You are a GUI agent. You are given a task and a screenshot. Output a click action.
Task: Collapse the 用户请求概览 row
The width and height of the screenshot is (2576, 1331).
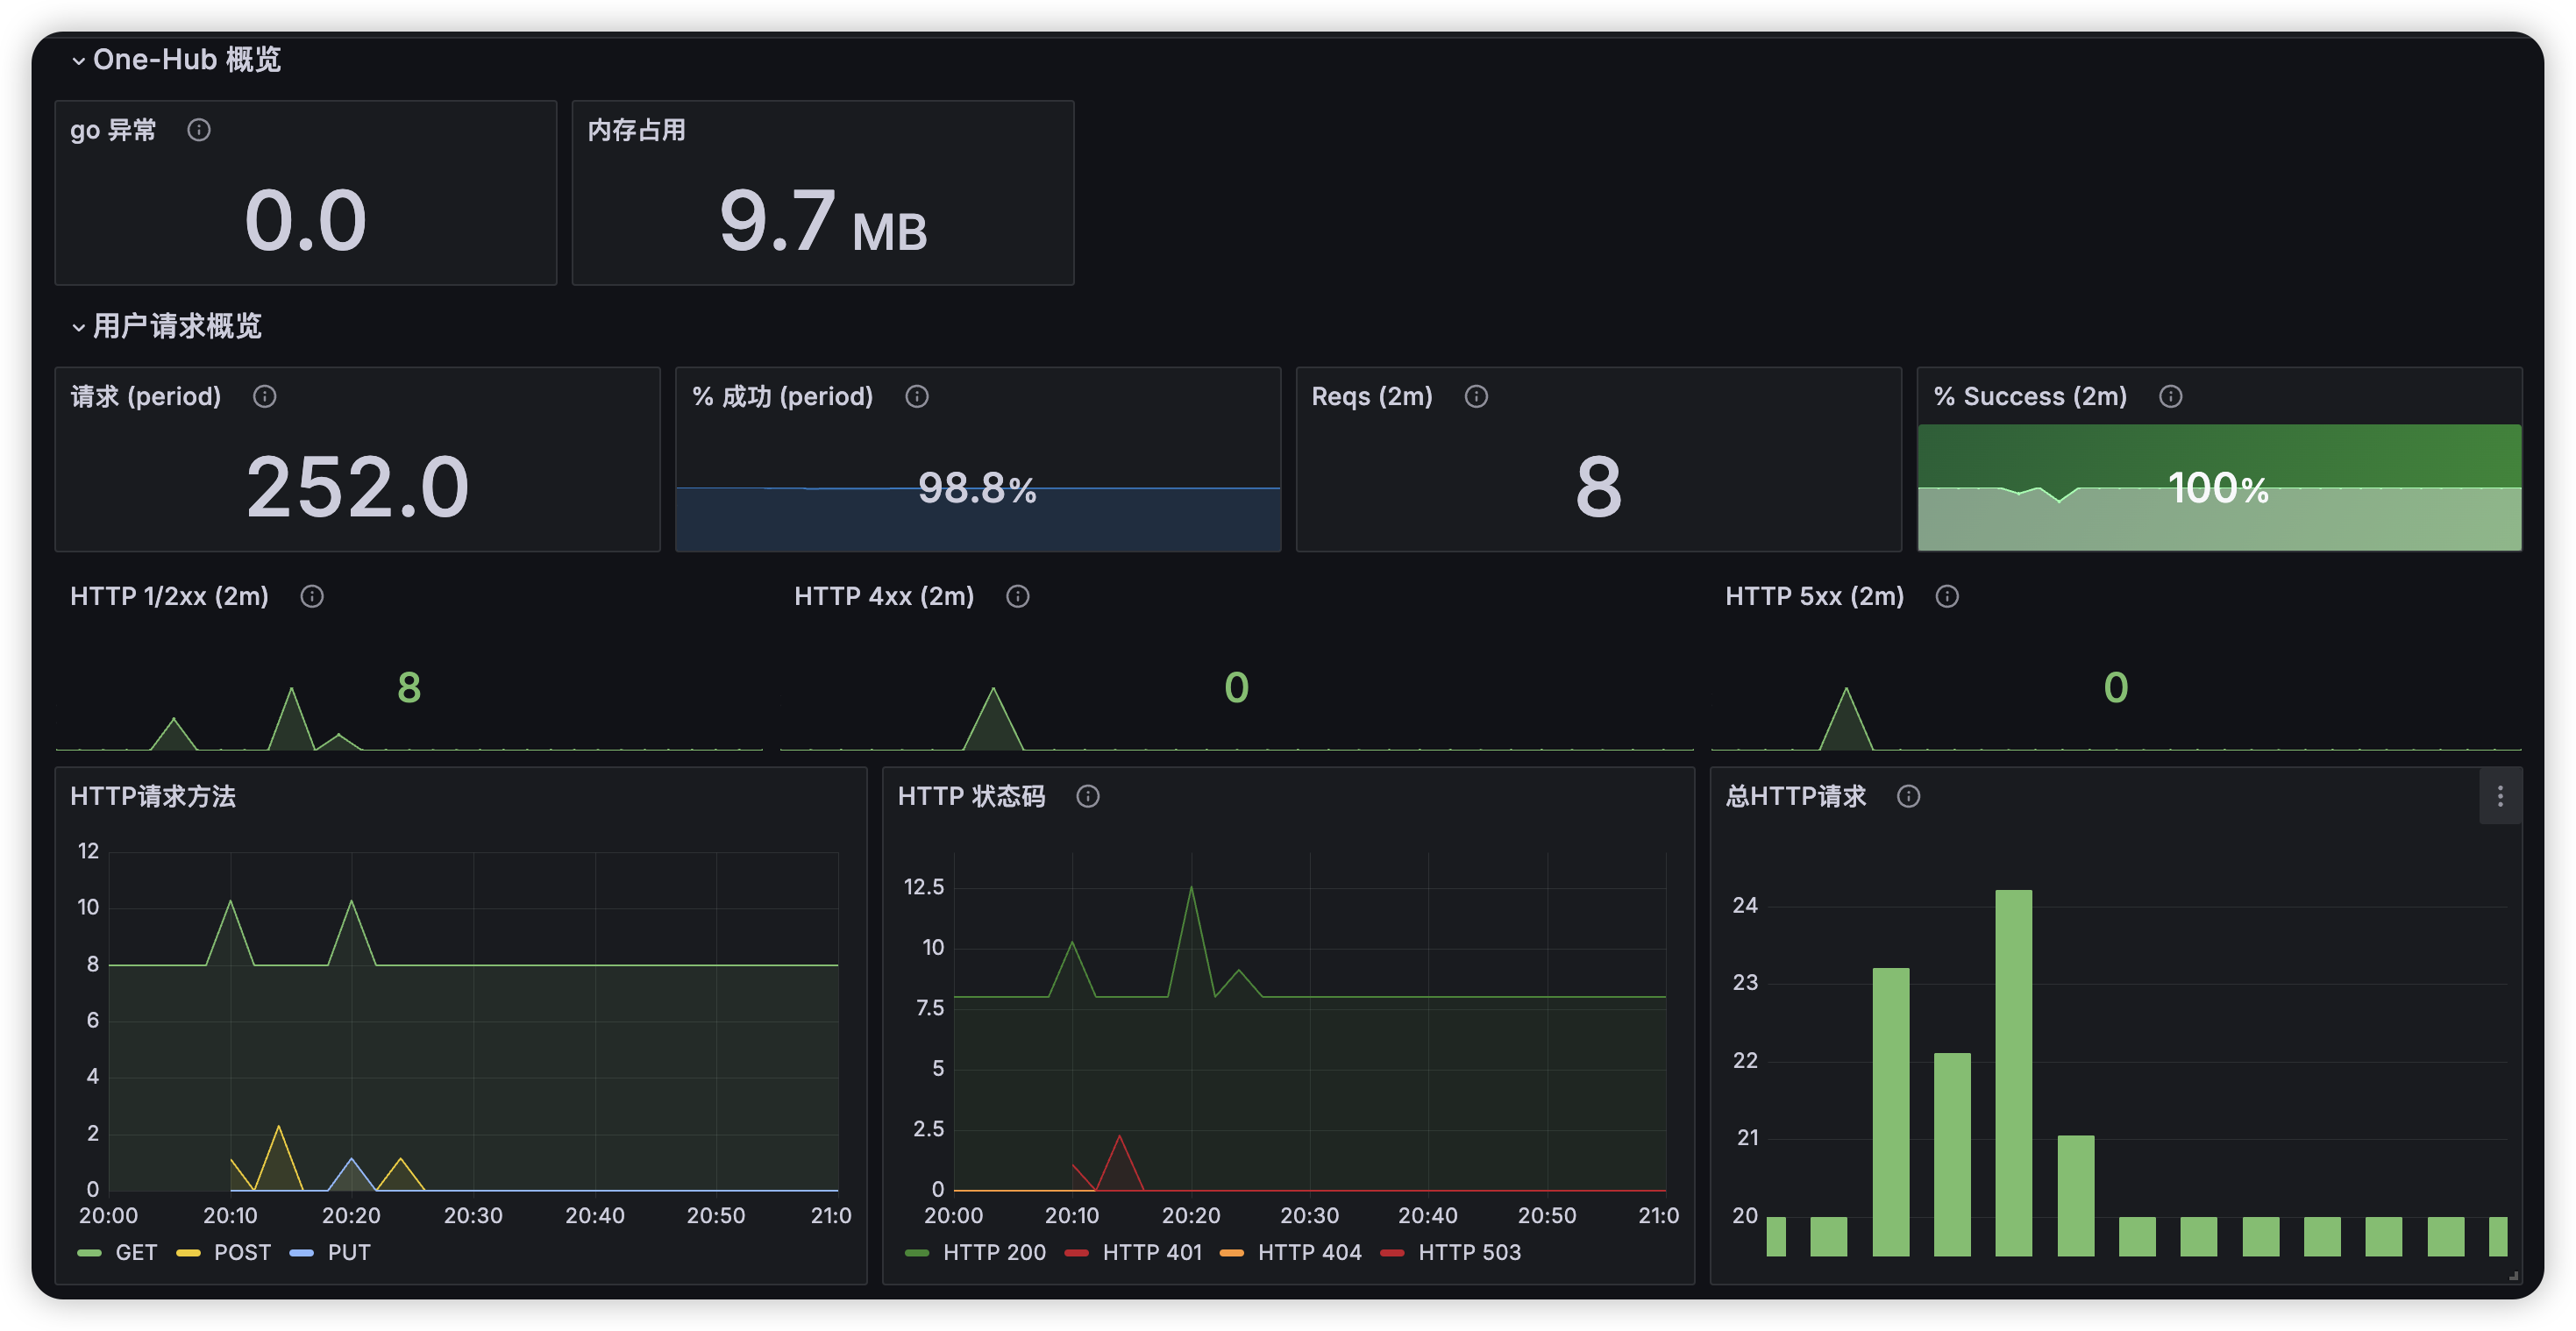tap(78, 327)
